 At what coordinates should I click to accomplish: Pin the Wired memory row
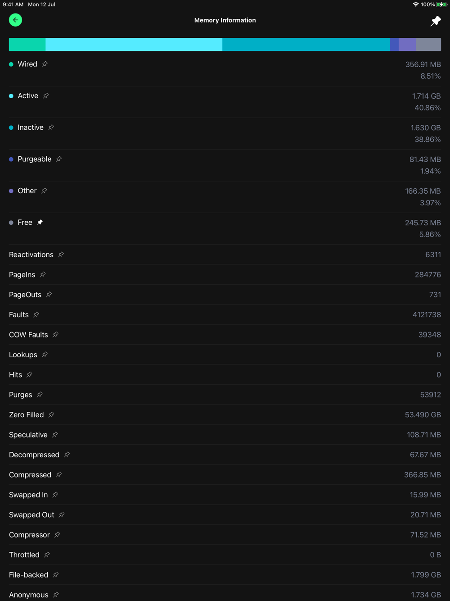(x=45, y=64)
